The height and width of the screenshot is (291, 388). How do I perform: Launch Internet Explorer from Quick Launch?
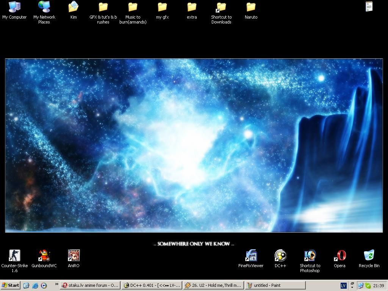click(x=35, y=286)
